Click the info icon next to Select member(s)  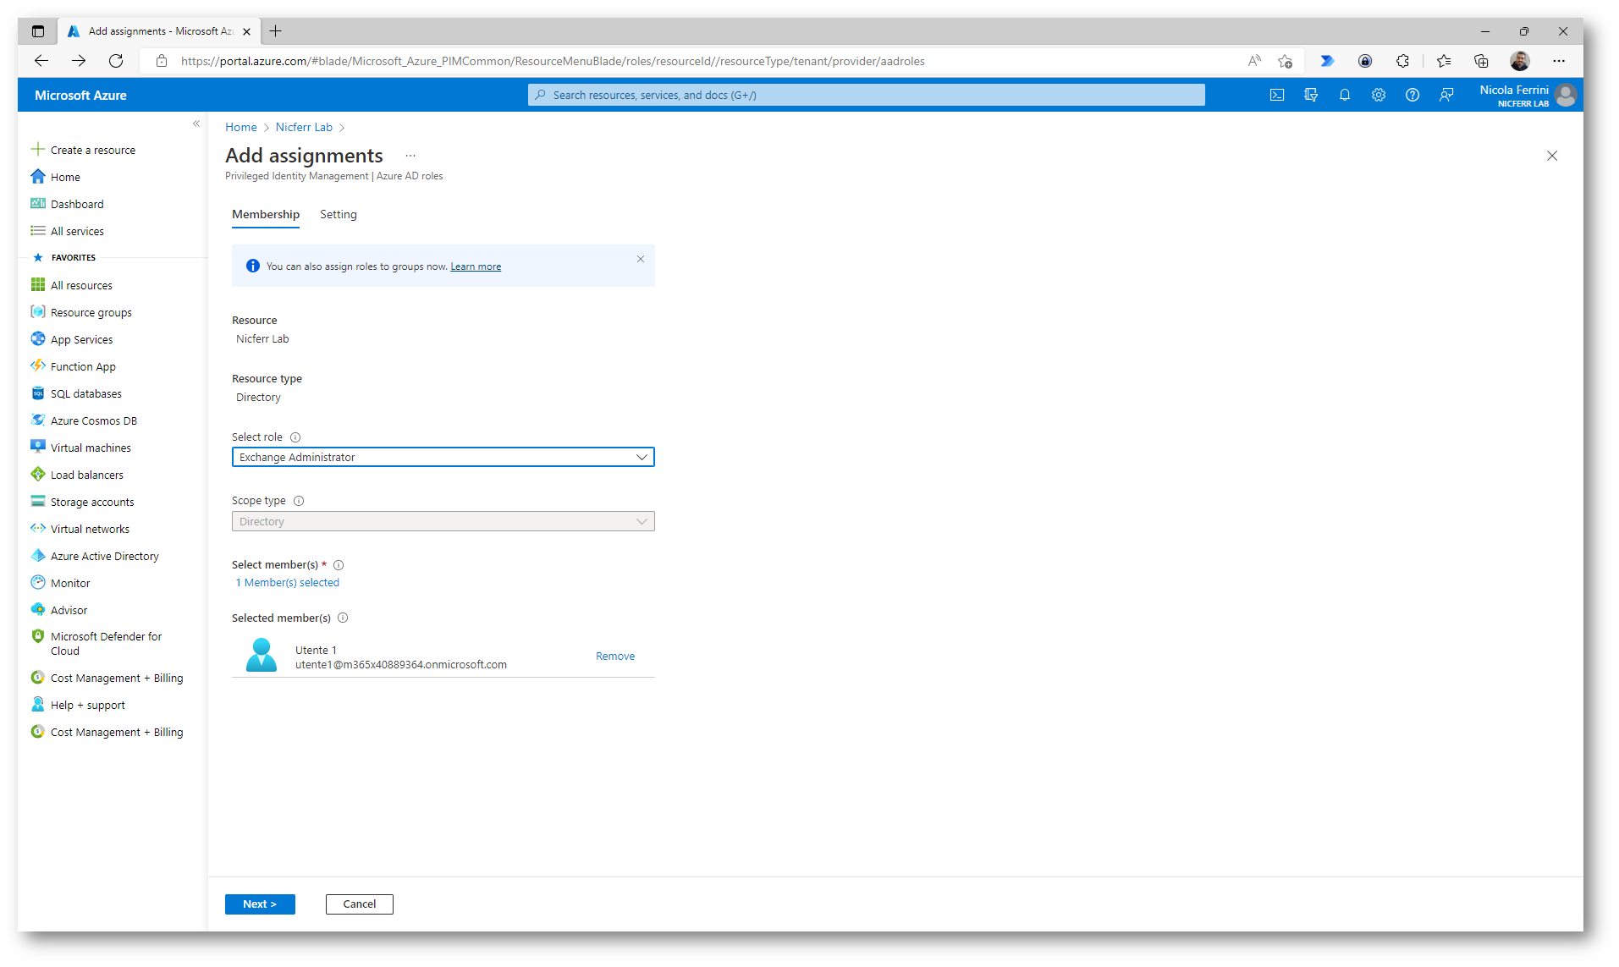tap(339, 565)
